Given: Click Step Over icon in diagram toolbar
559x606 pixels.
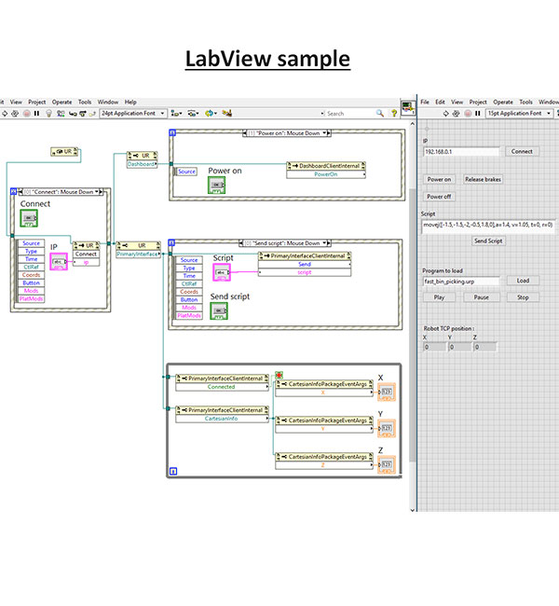Looking at the screenshot, I should pyautogui.click(x=82, y=113).
